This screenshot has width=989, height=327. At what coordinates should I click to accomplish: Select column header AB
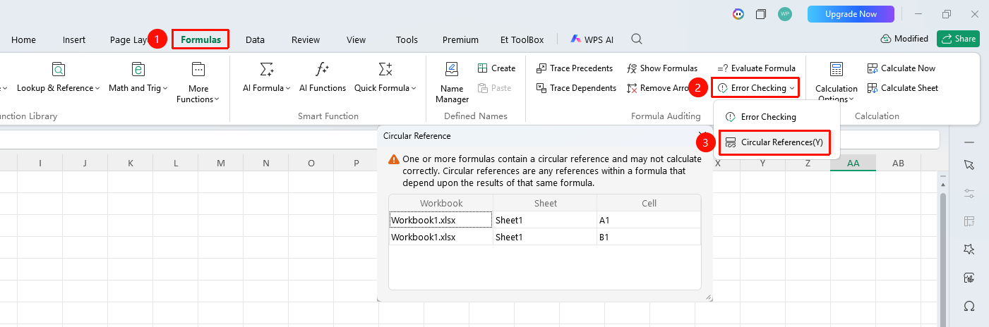tap(898, 163)
